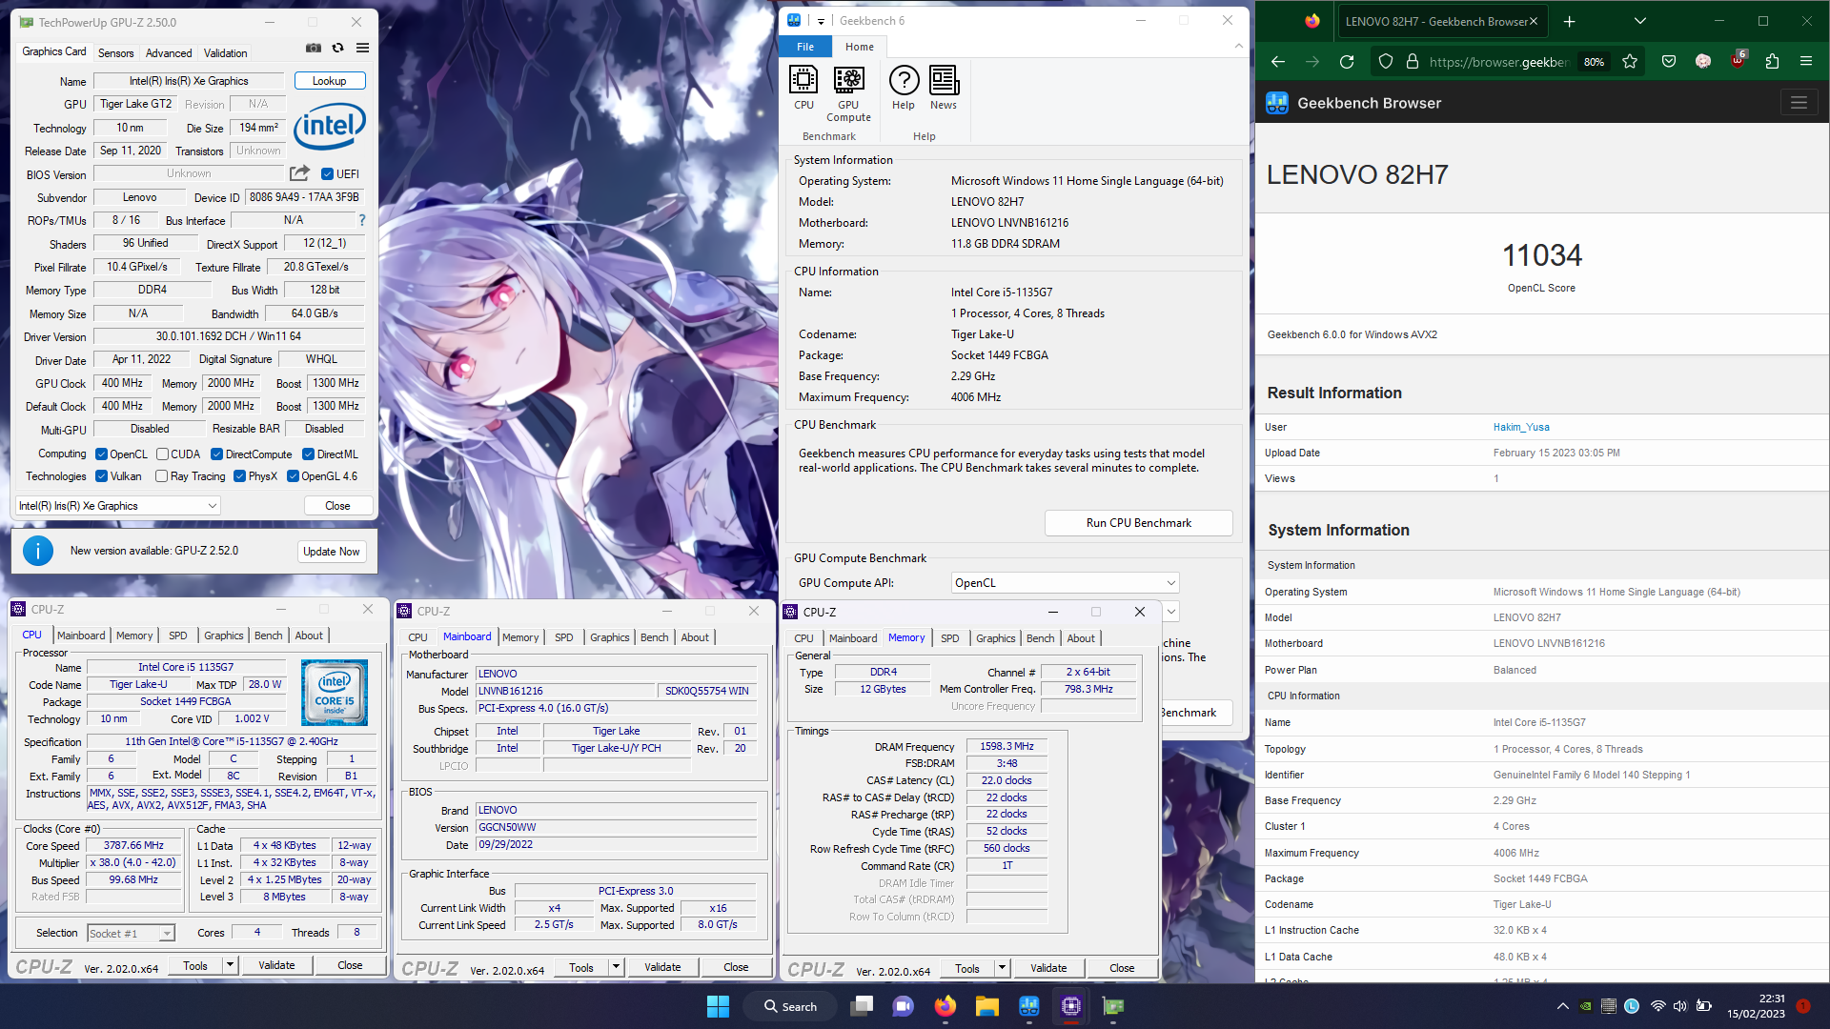Click Validate in CPU-Z Mainboard window
The width and height of the screenshot is (1830, 1029).
click(x=662, y=967)
